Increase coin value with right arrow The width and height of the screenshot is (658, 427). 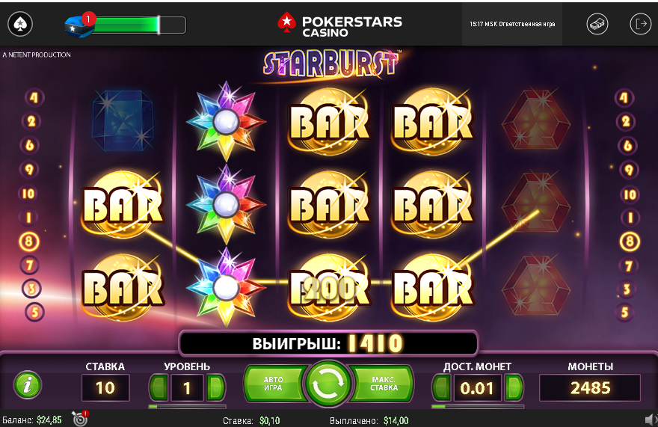514,387
